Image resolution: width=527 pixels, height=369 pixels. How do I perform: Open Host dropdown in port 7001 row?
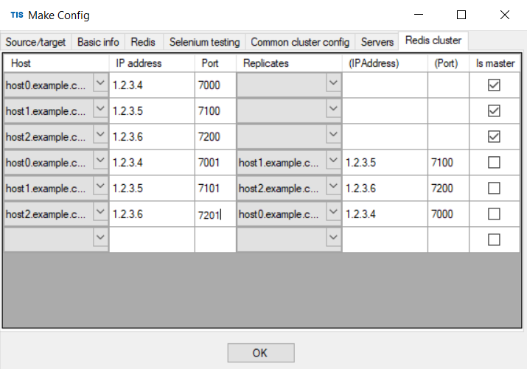[x=100, y=160]
